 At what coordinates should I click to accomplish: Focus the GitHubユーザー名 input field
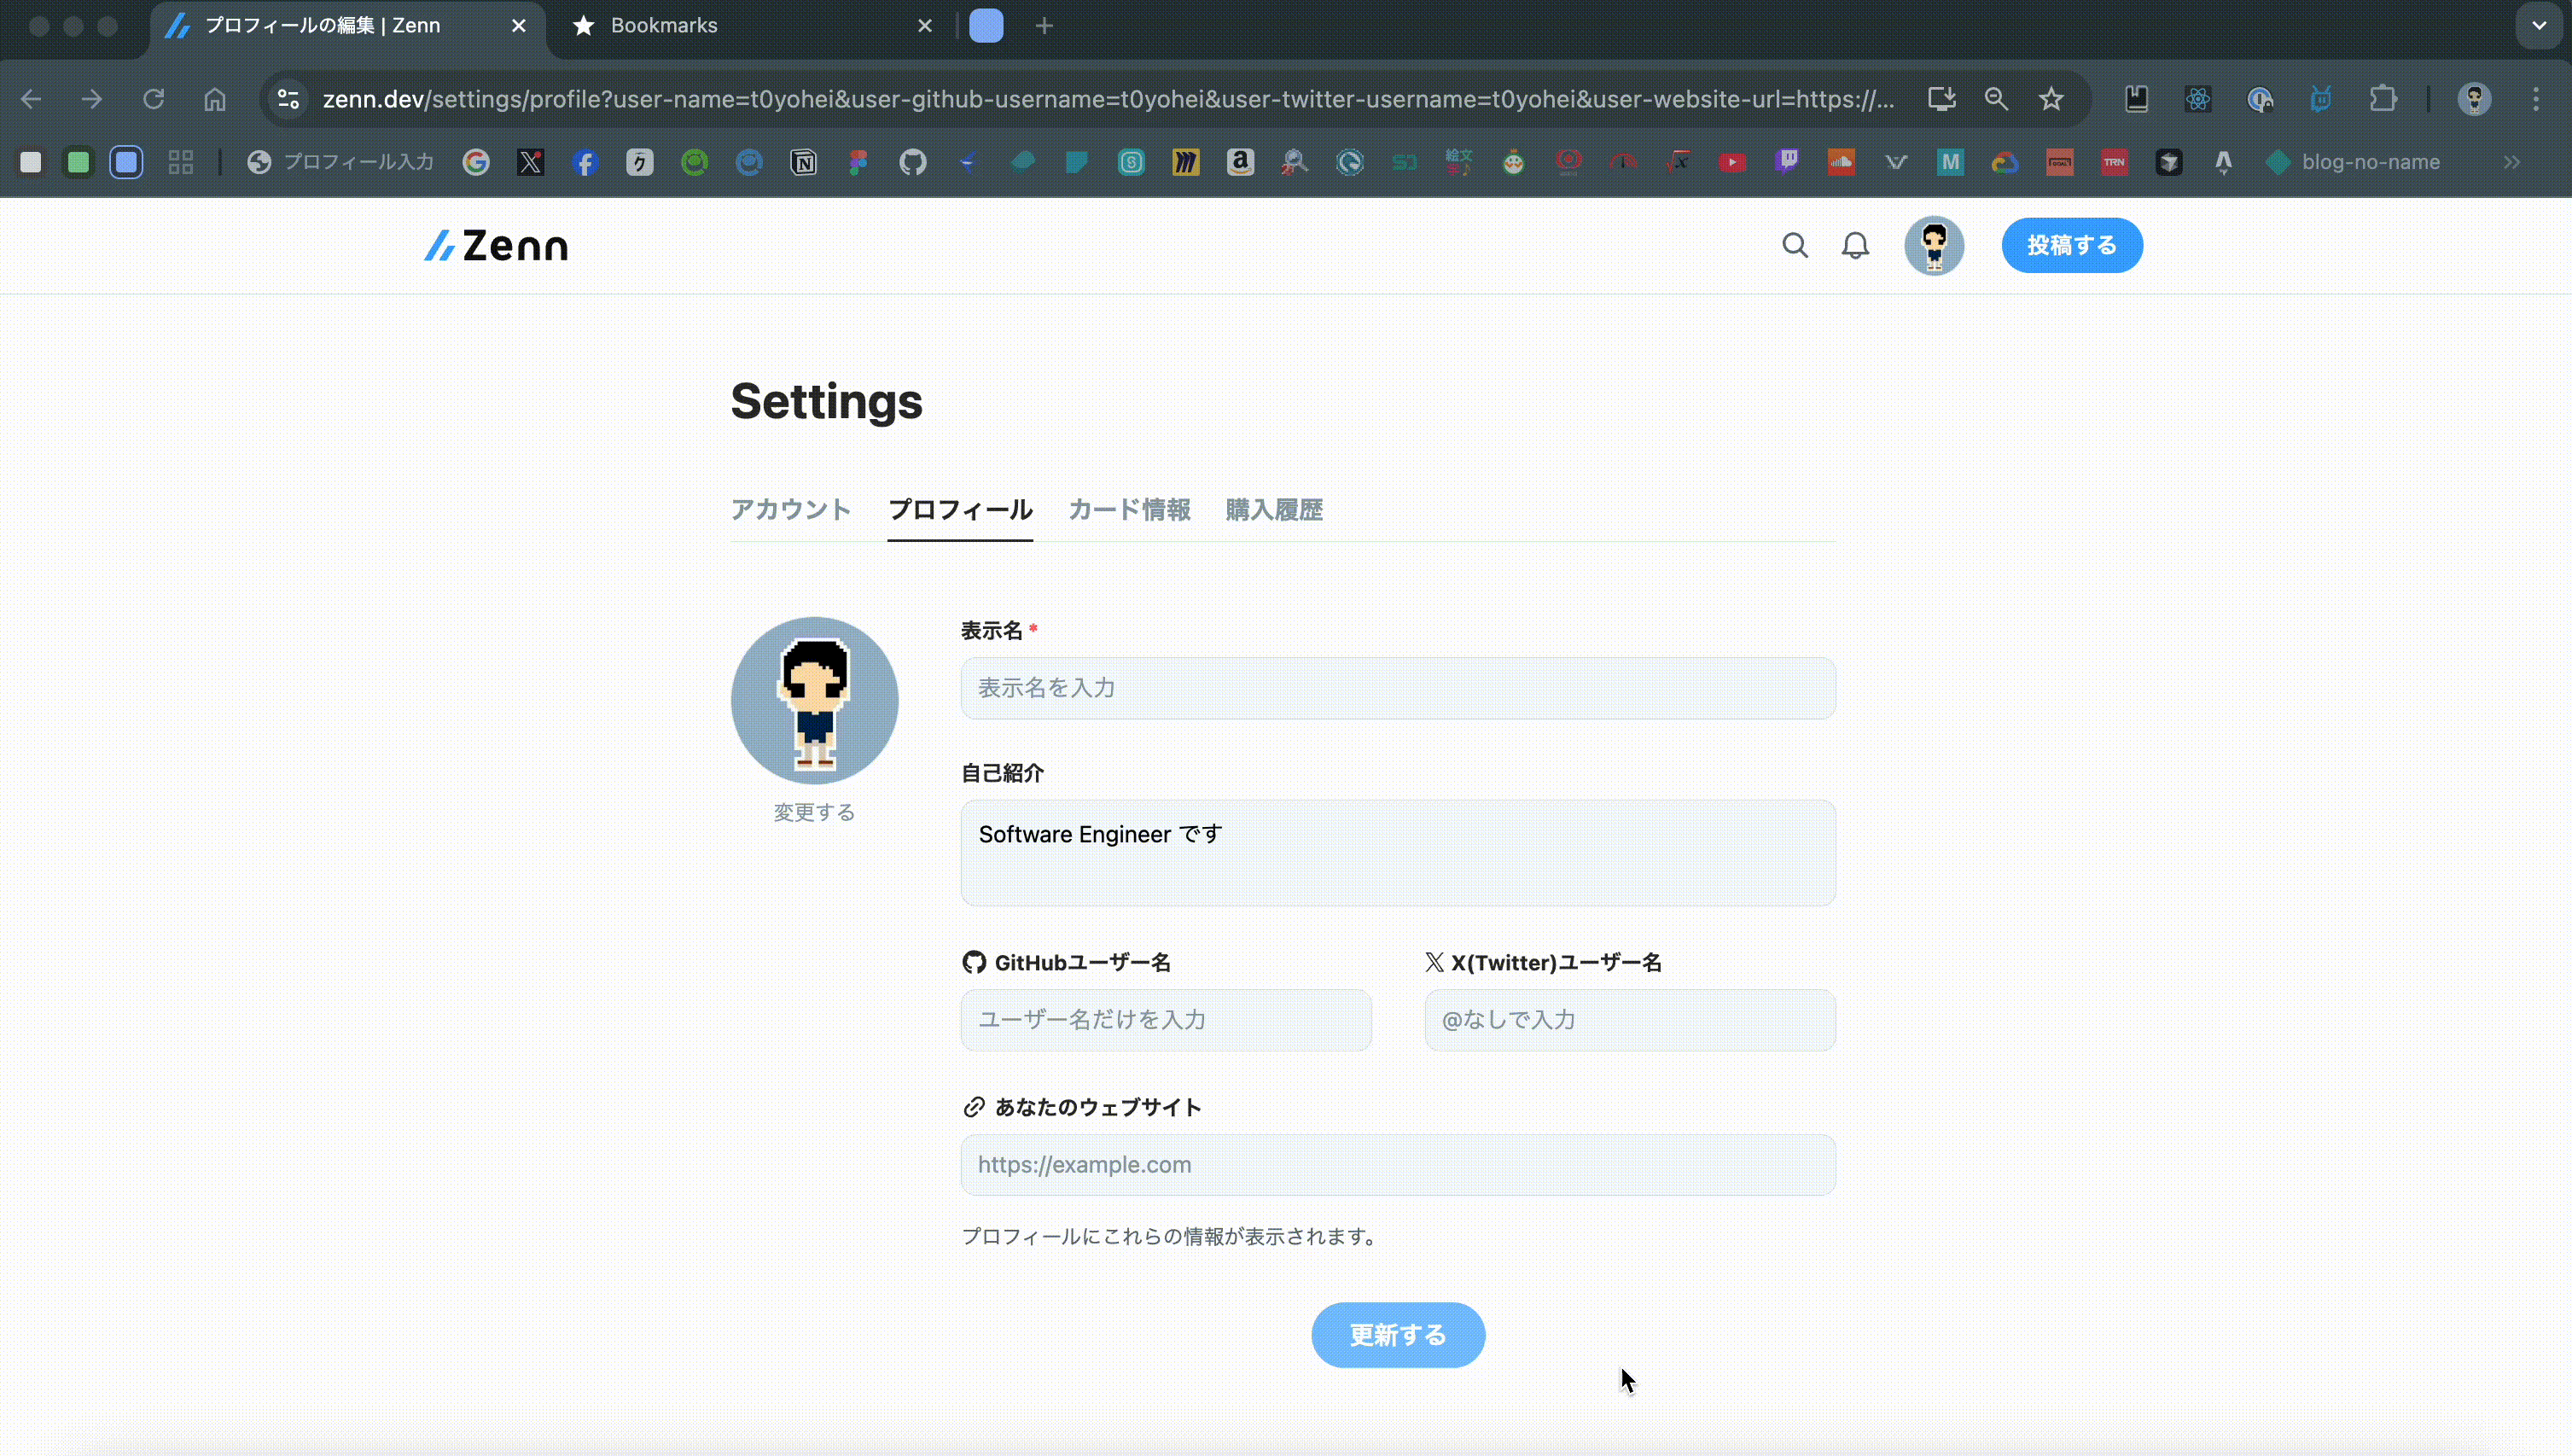tap(1166, 1020)
